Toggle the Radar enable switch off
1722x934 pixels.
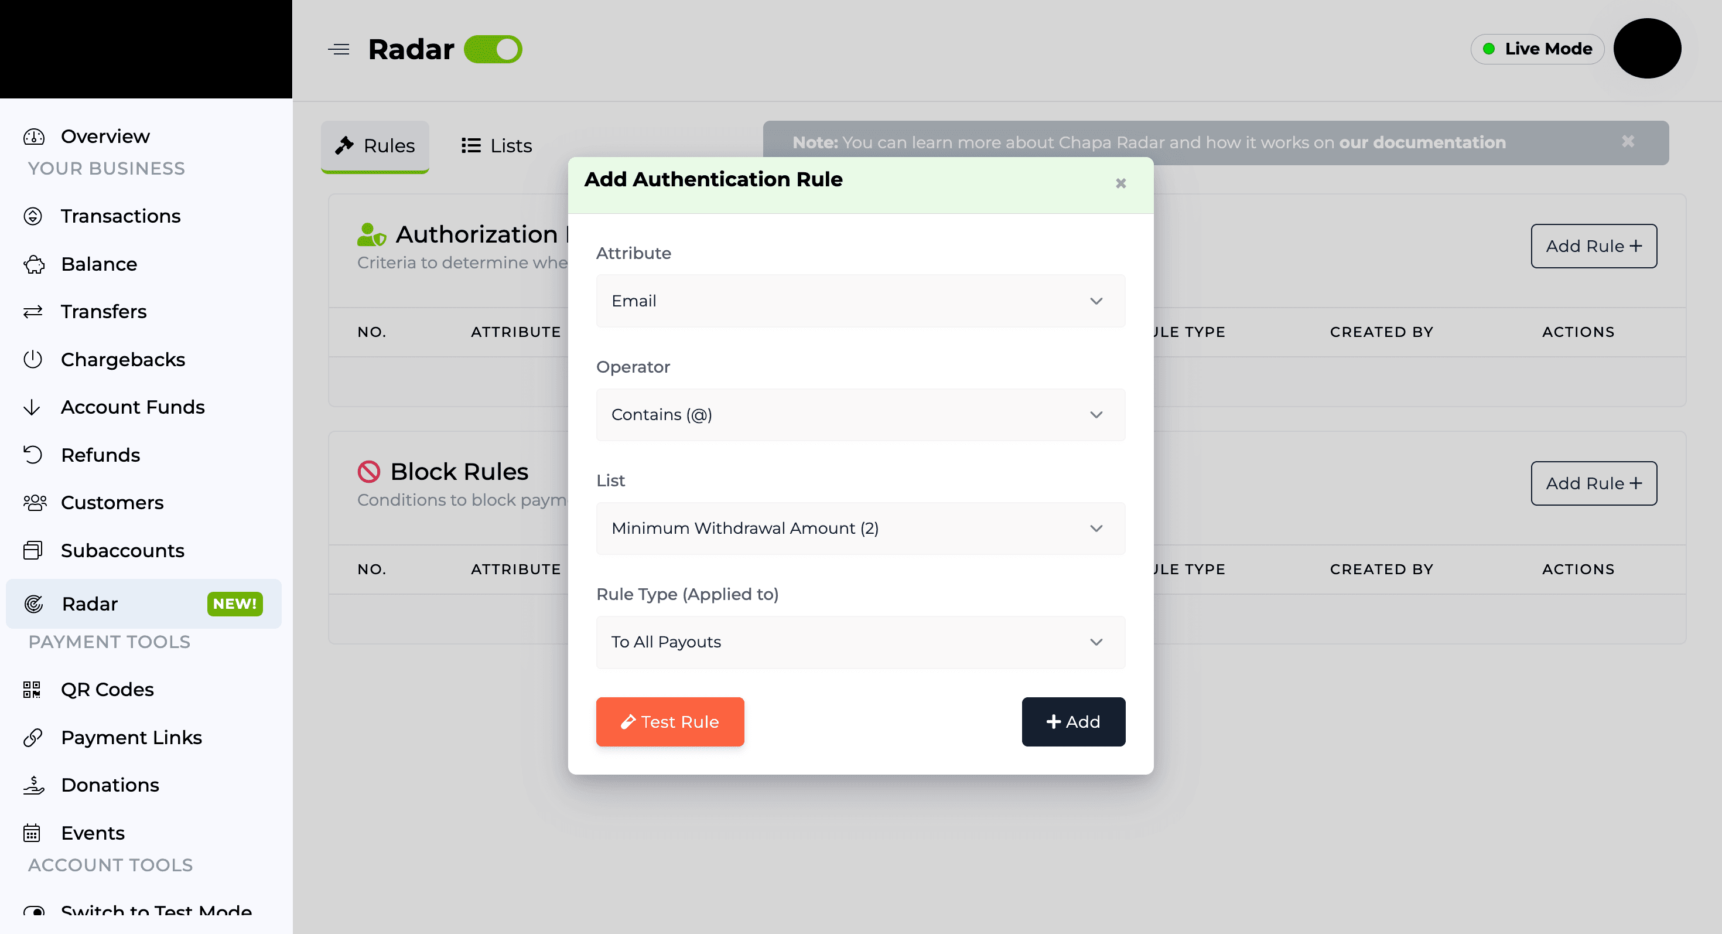(493, 49)
